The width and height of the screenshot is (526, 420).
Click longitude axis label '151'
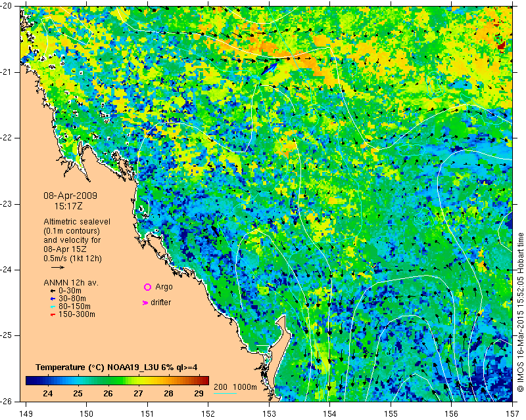(147, 414)
